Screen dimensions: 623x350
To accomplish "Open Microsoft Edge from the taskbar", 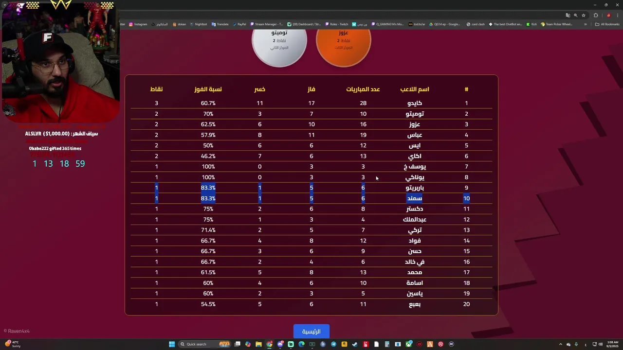I will tap(301, 344).
